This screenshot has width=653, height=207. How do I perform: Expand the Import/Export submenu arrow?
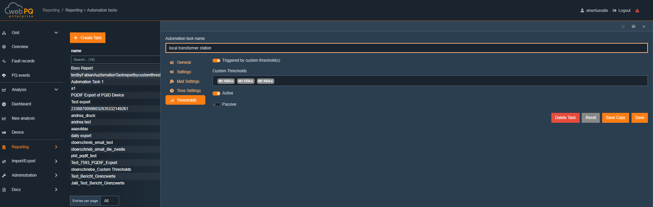[56, 161]
